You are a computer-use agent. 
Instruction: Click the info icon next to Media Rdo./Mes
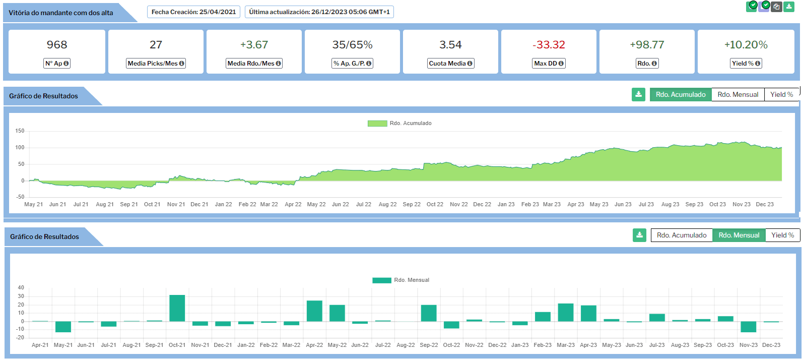click(x=278, y=64)
